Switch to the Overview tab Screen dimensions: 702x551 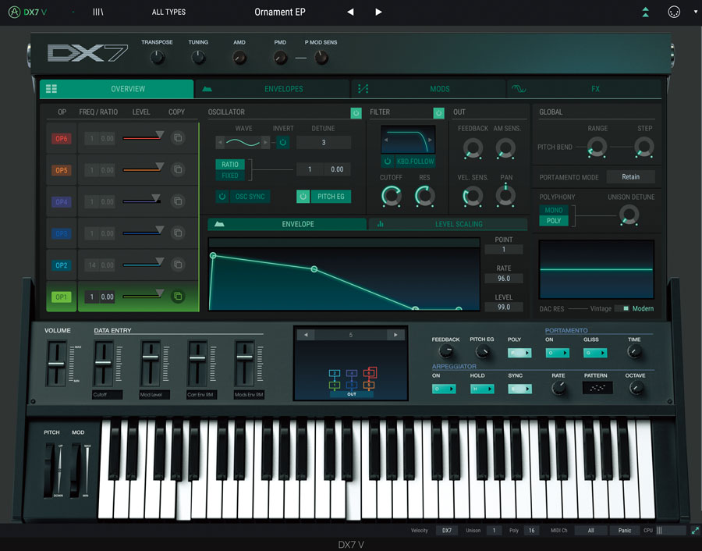(116, 89)
